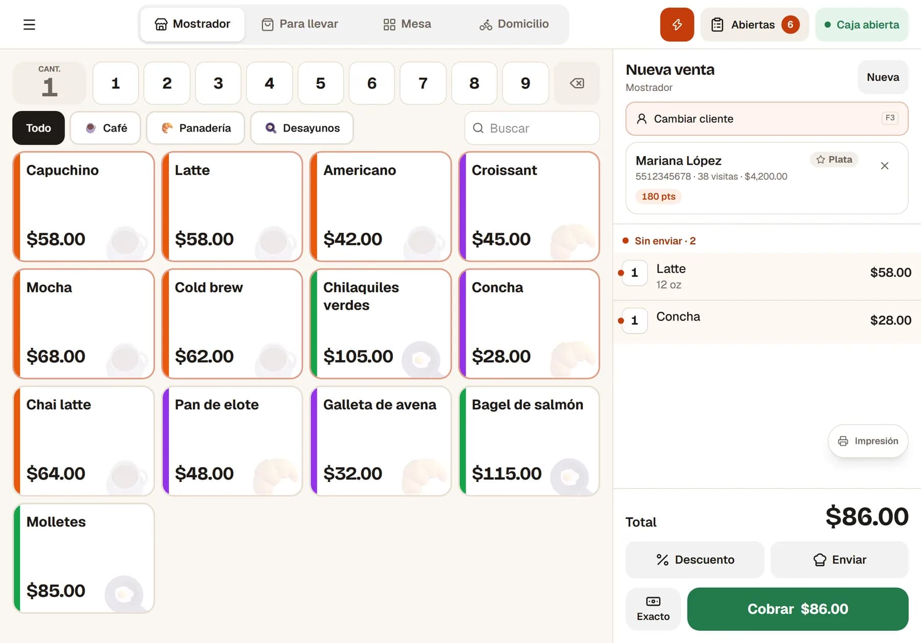
Task: Click Enviar to send the order
Action: tap(839, 560)
